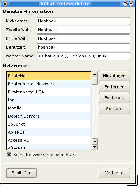
Task: Select the Mozilla network
Action: [x=49, y=108]
